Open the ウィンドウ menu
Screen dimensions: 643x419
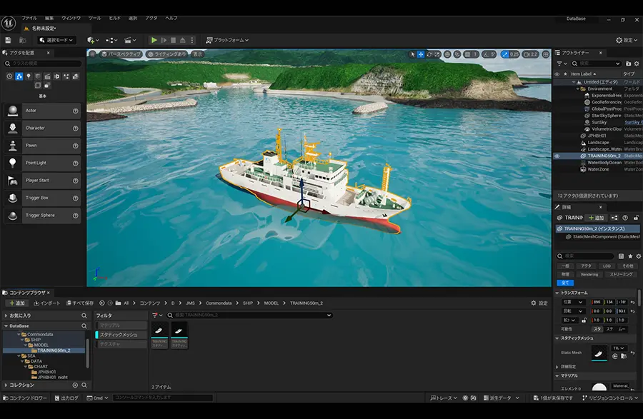(71, 17)
